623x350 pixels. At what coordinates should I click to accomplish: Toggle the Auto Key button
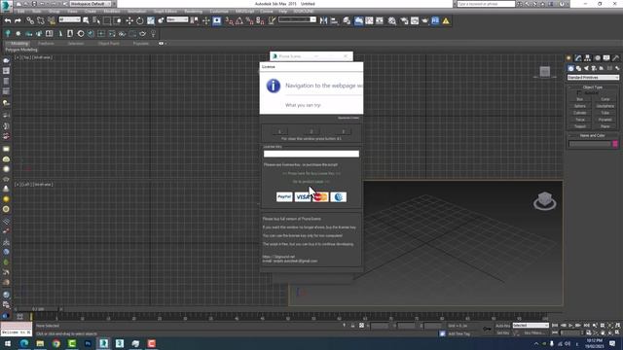[502, 326]
